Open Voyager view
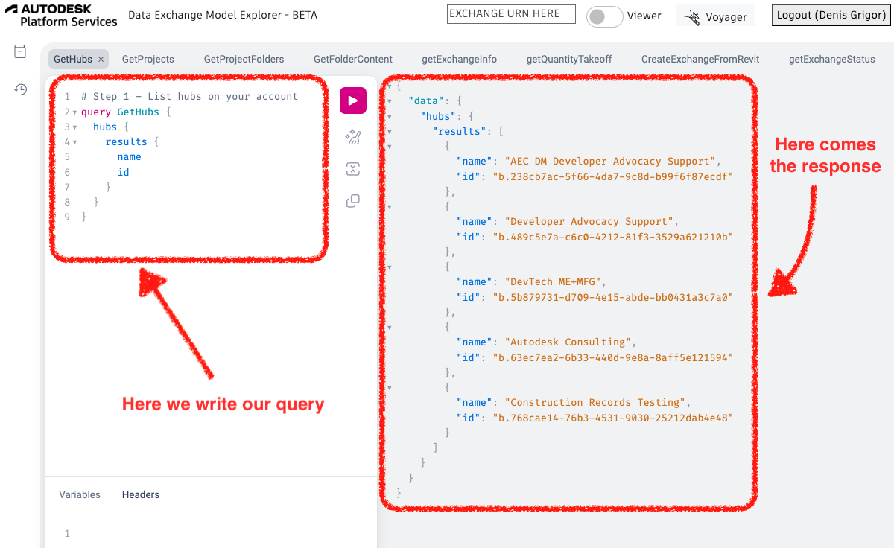Image resolution: width=894 pixels, height=548 pixels. click(x=716, y=16)
